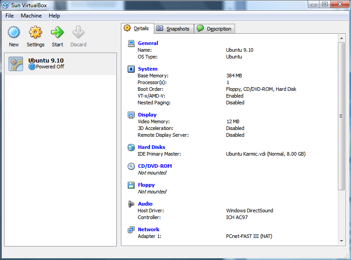Click the Snapshots tab camera icon
This screenshot has width=351, height=260.
(159, 28)
